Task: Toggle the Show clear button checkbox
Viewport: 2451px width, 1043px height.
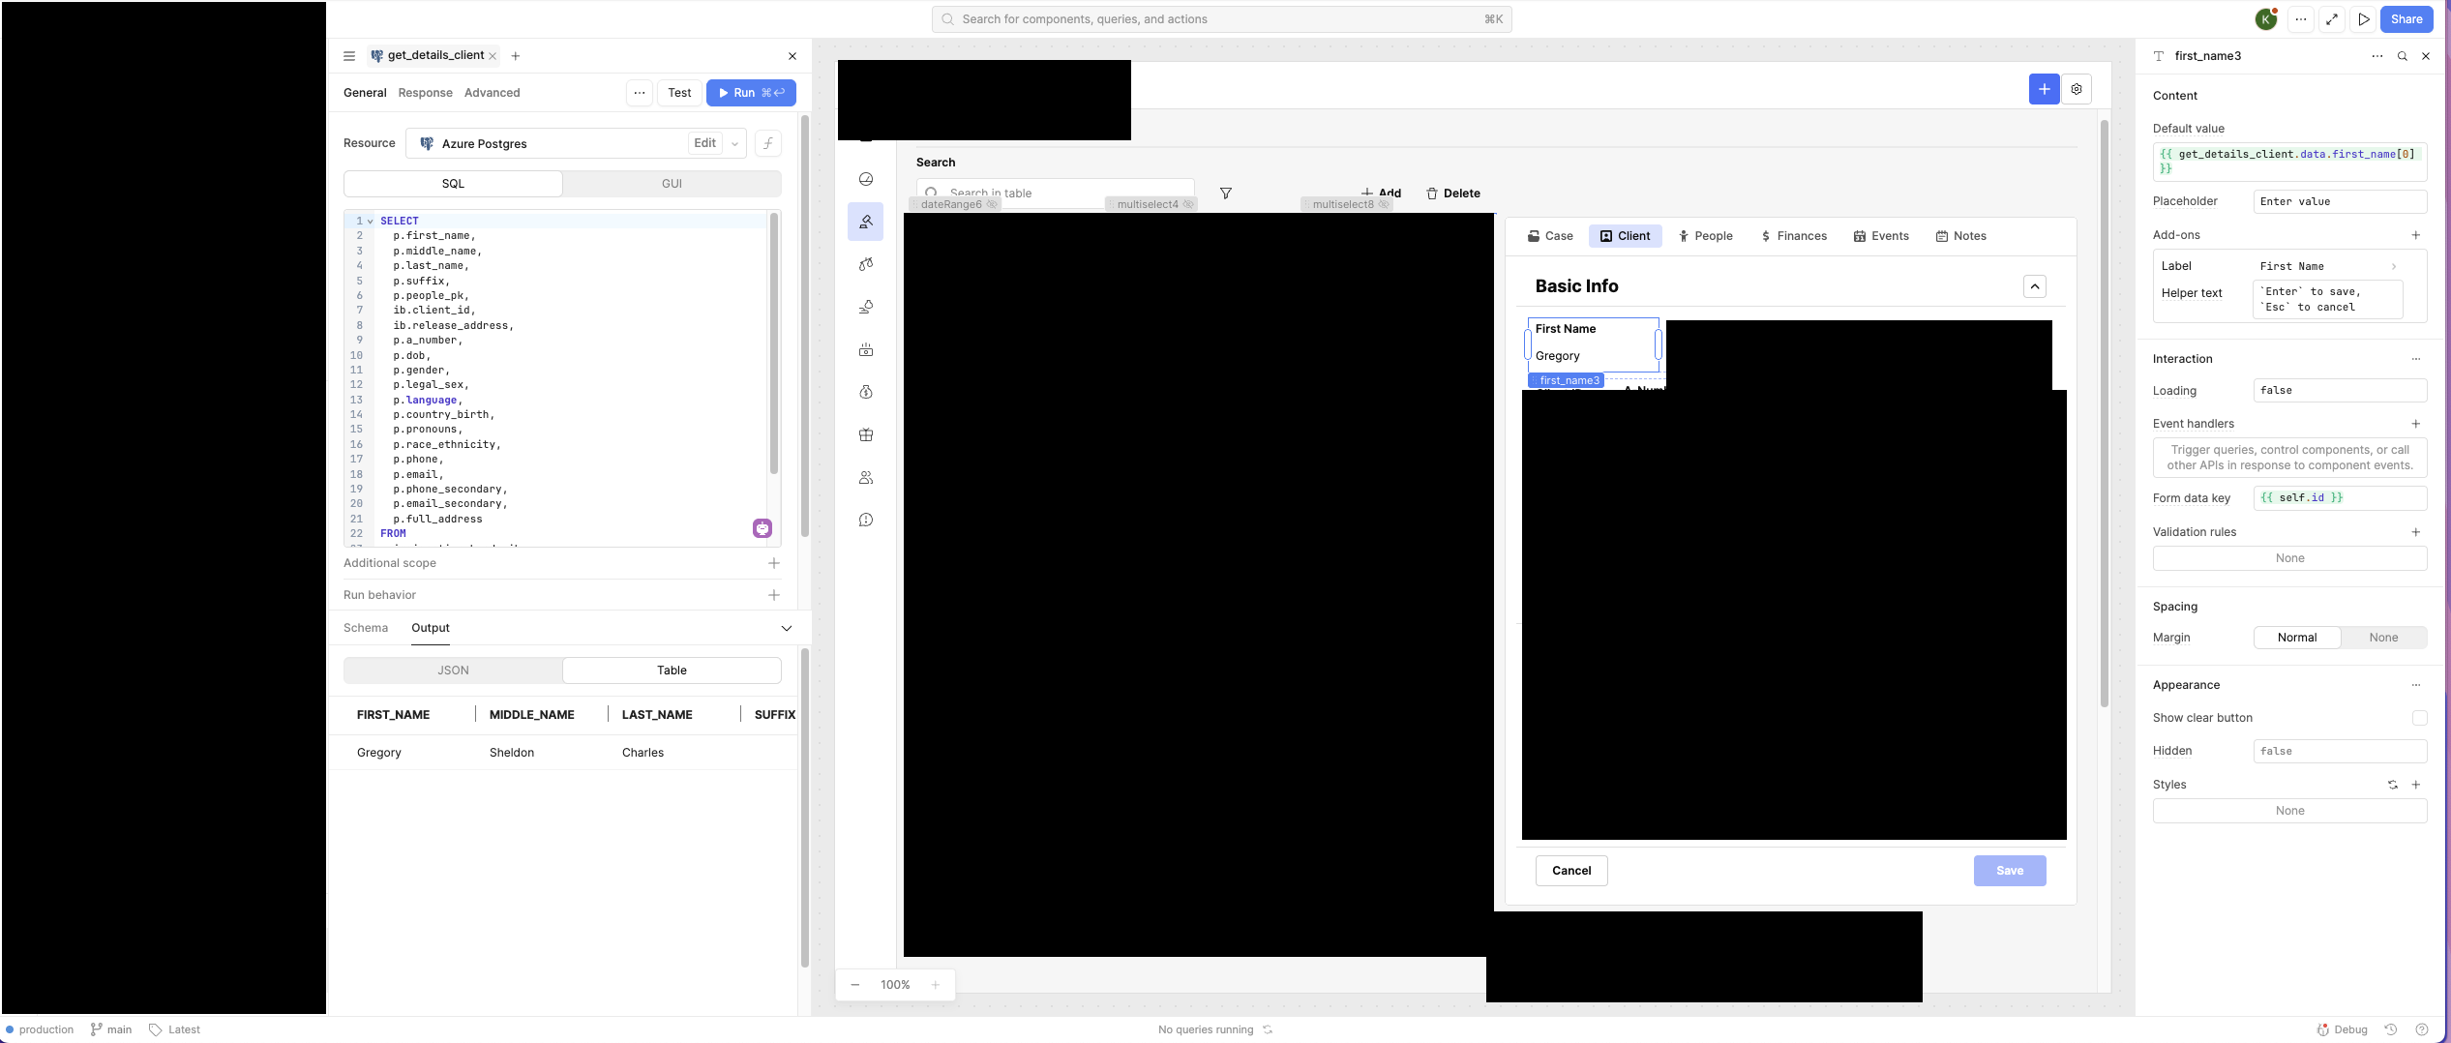Action: click(2419, 718)
